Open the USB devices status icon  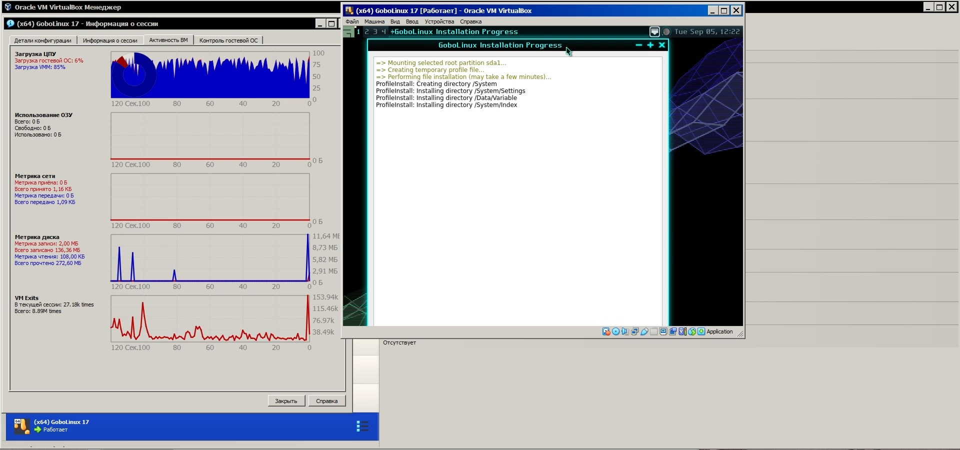click(644, 331)
